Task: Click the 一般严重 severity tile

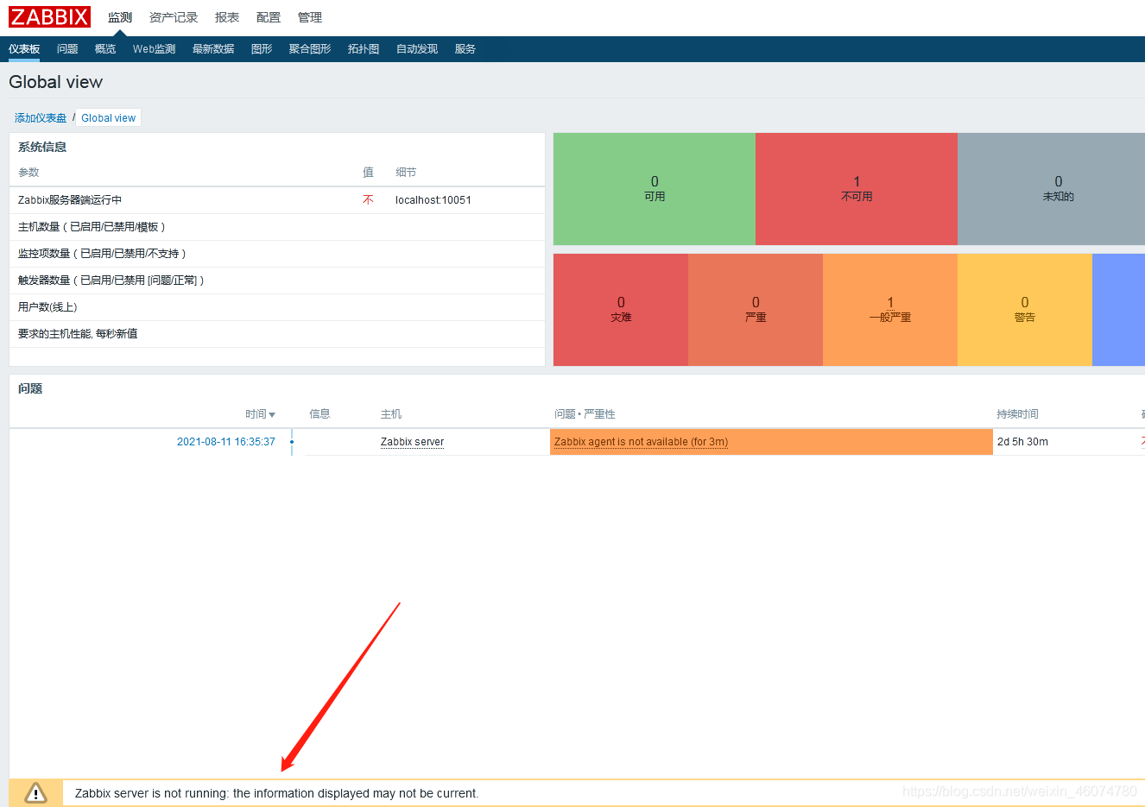Action: click(x=890, y=310)
